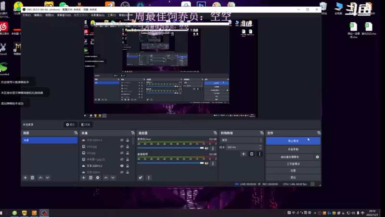Image resolution: width=385 pixels, height=217 pixels.
Task: Add a transition with the plus icon
Action: point(244,154)
